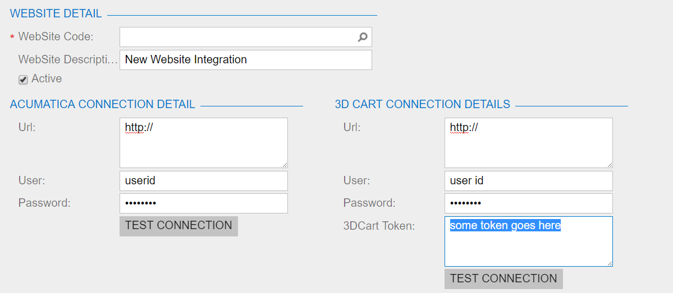Image resolution: width=673 pixels, height=293 pixels.
Task: Focus the WebSite Description text box
Action: click(245, 60)
